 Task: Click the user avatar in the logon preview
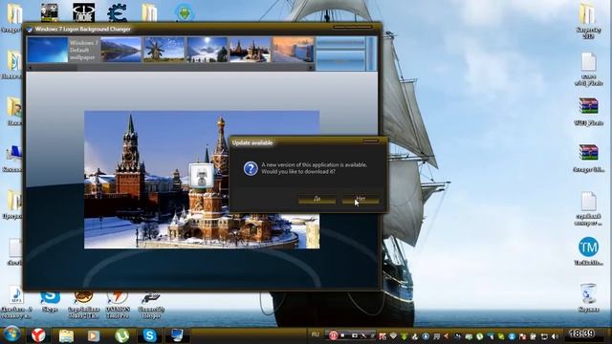(202, 176)
